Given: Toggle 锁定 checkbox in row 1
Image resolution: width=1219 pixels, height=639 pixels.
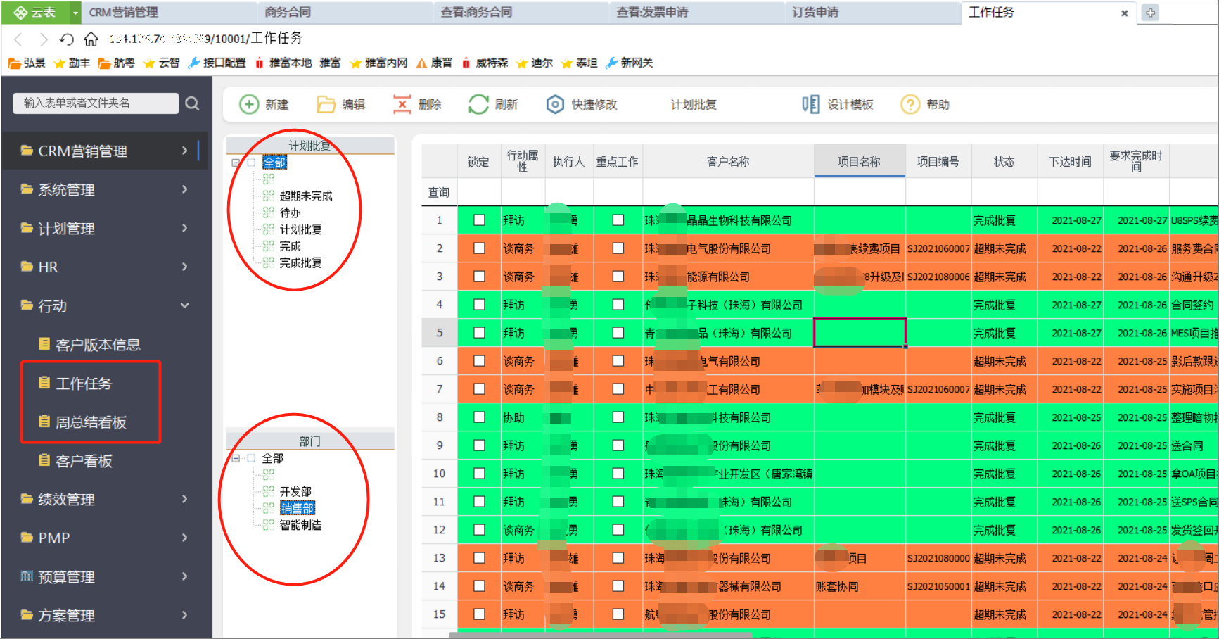Looking at the screenshot, I should pos(479,220).
